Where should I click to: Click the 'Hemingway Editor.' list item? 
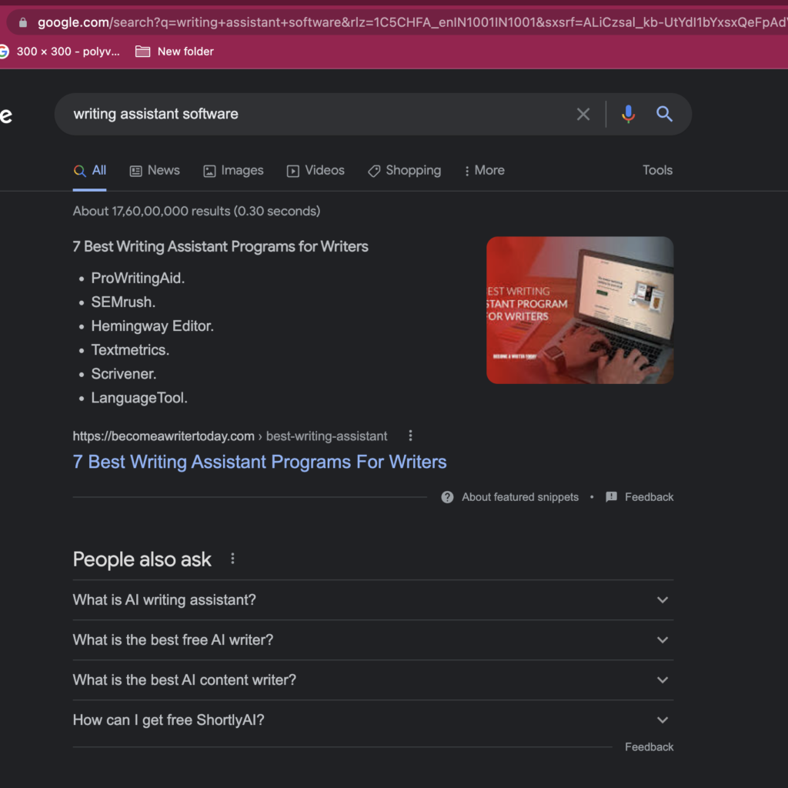152,326
